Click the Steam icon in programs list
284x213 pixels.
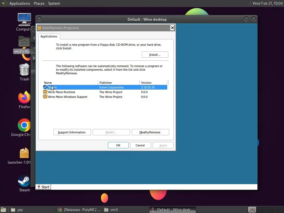click(x=45, y=87)
